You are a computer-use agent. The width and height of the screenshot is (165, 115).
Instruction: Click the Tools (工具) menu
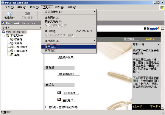pos(47,7)
